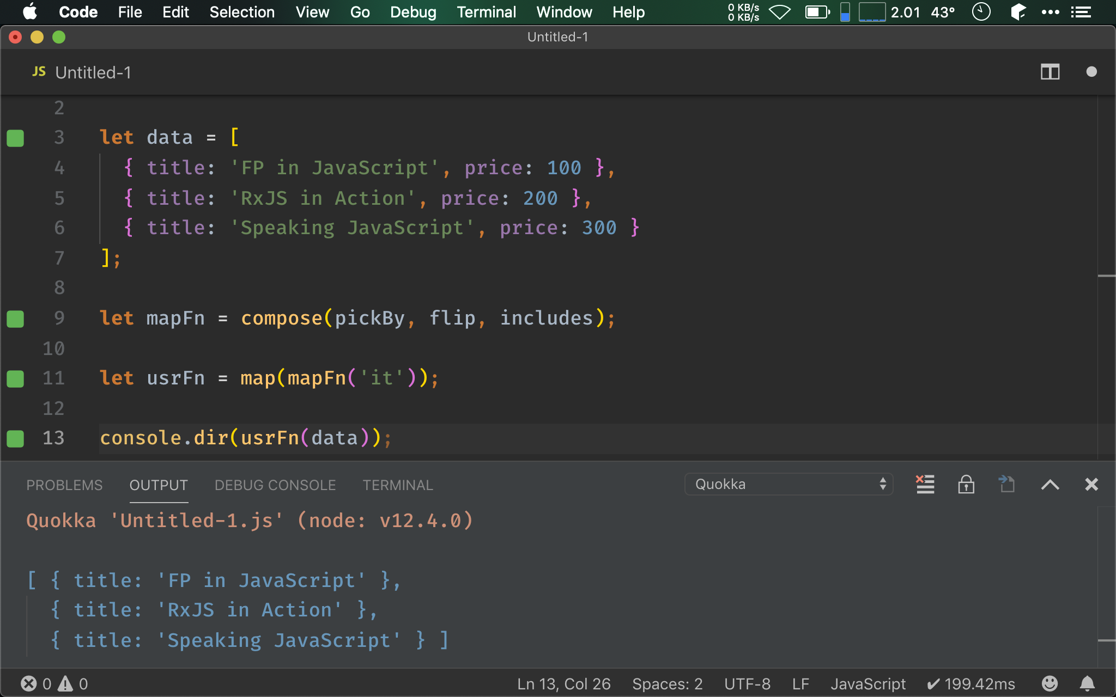Click the Wi-Fi status icon

coord(780,12)
